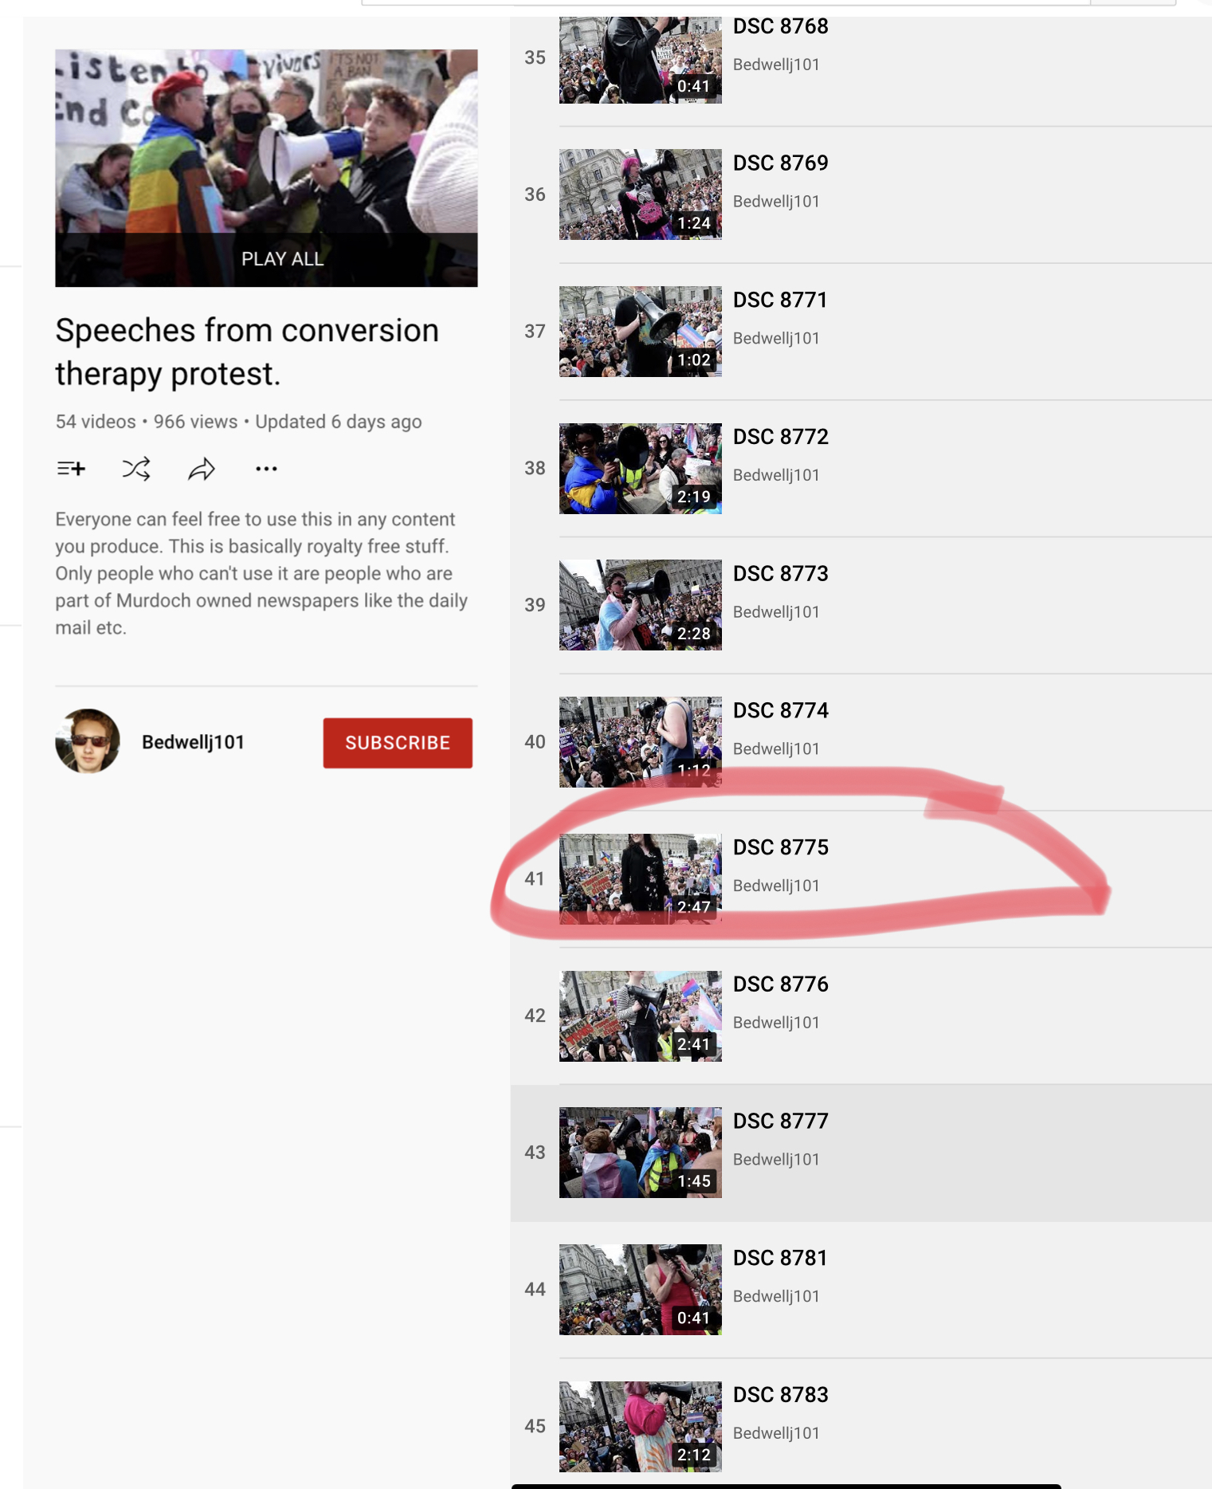Open video thumbnail for DSC 8781
Screen dimensions: 1212x1489
coord(641,1290)
